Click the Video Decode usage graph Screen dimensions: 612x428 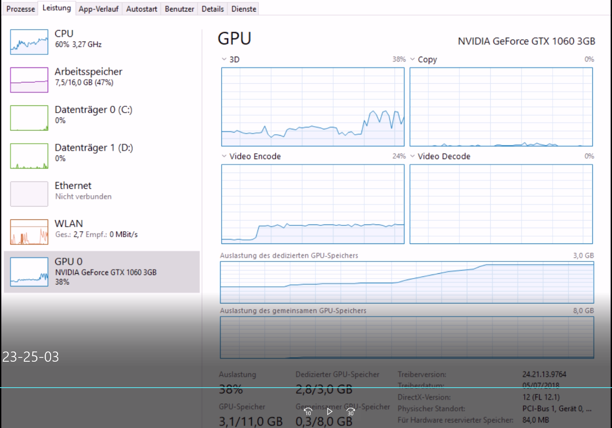tap(501, 204)
